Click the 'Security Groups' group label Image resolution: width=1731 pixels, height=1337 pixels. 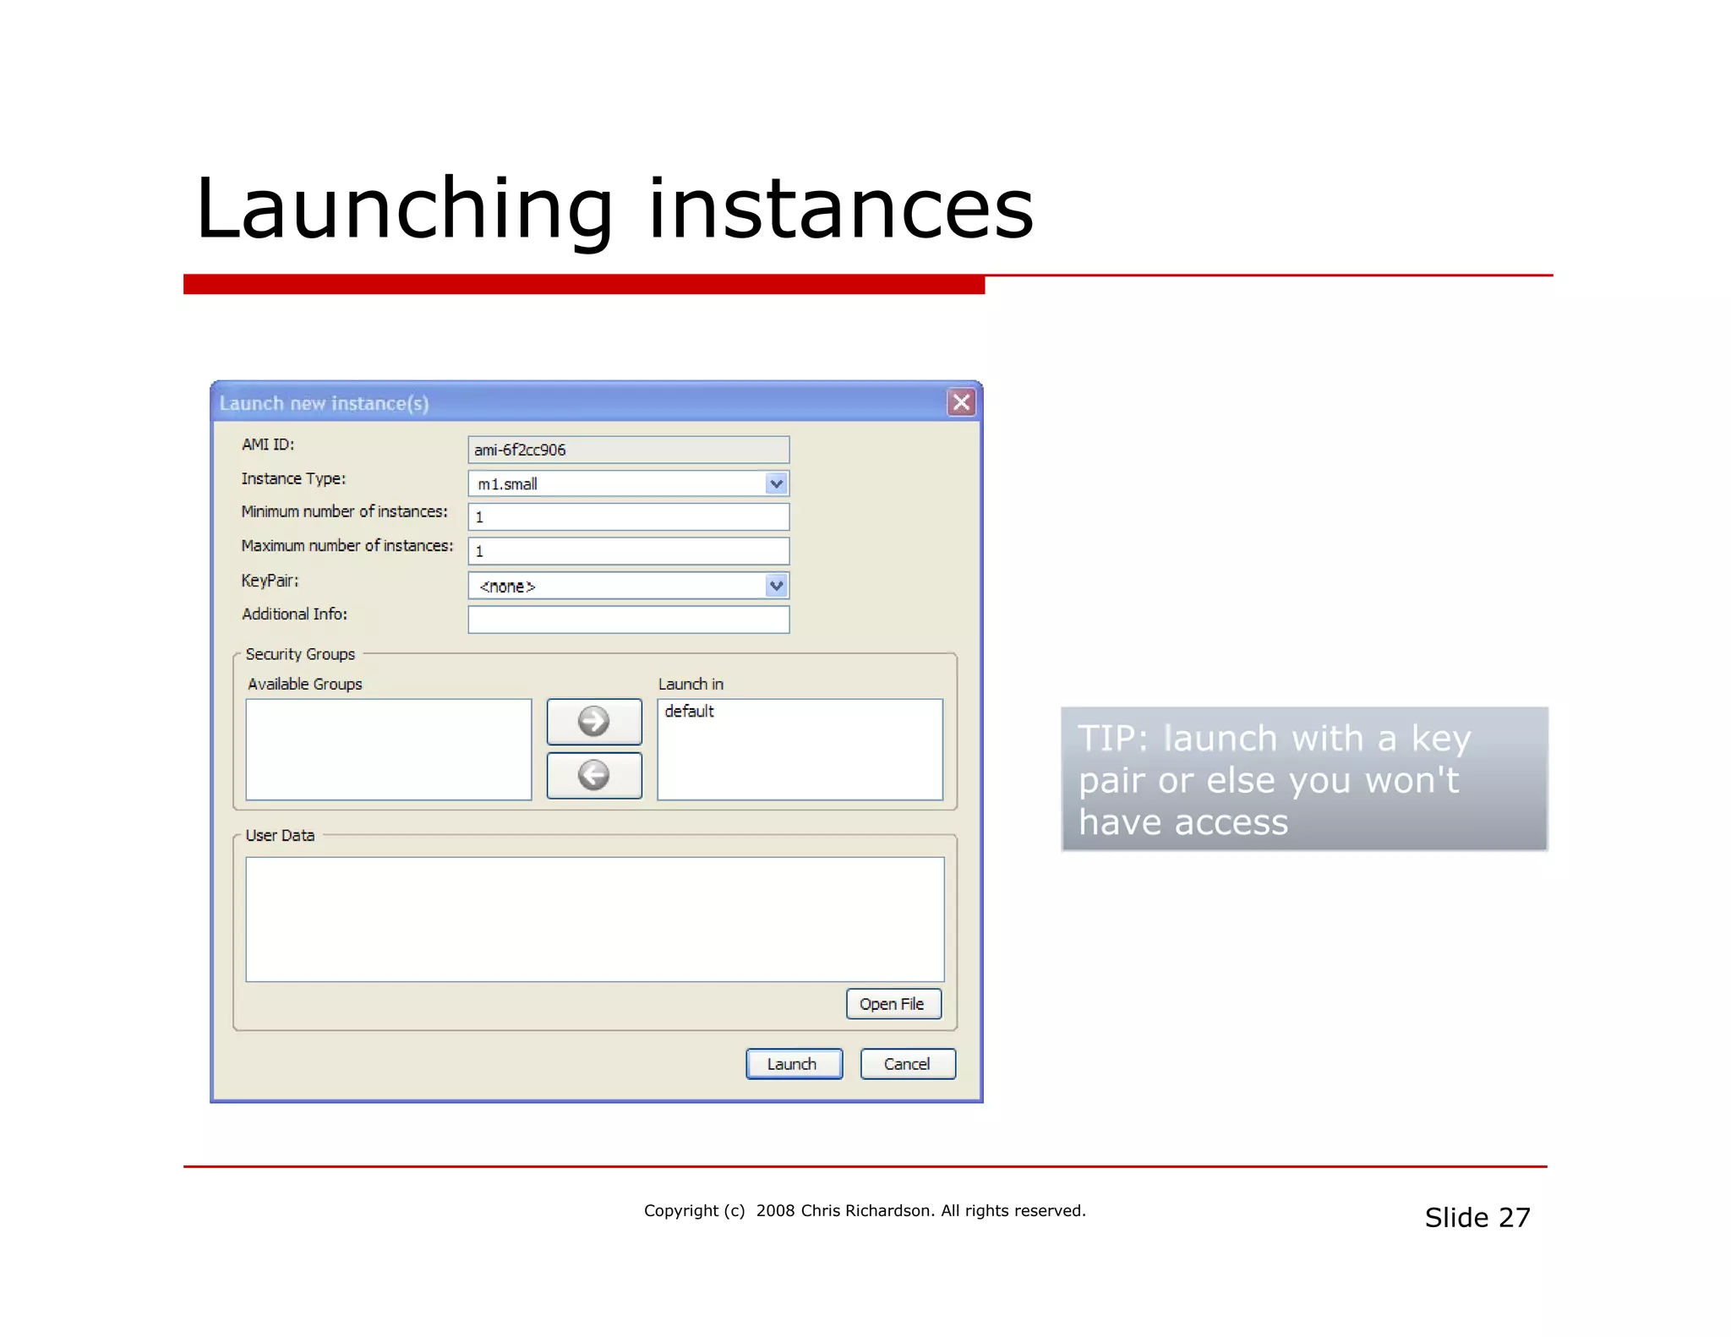point(300,654)
